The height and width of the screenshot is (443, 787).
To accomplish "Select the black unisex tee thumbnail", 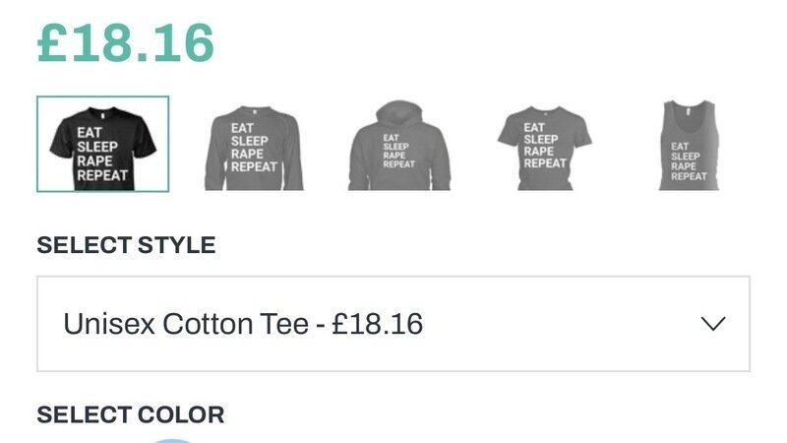I will pyautogui.click(x=103, y=144).
